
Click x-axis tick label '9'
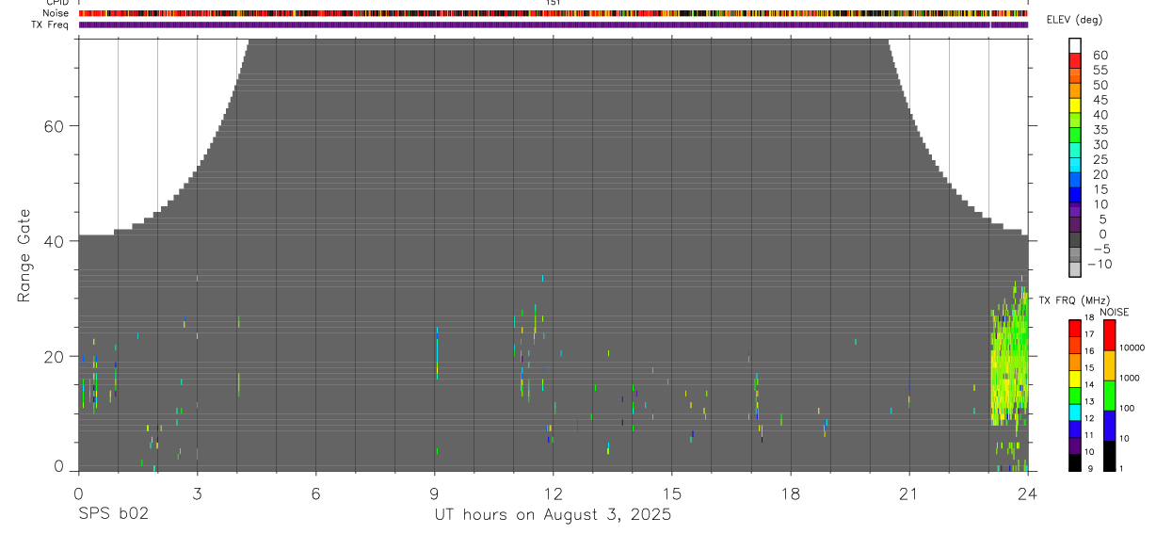click(x=434, y=494)
